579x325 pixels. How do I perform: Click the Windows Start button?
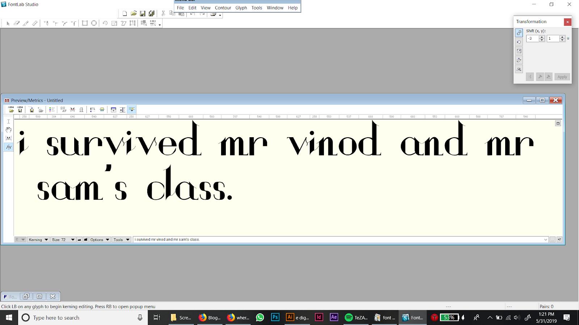pyautogui.click(x=9, y=318)
